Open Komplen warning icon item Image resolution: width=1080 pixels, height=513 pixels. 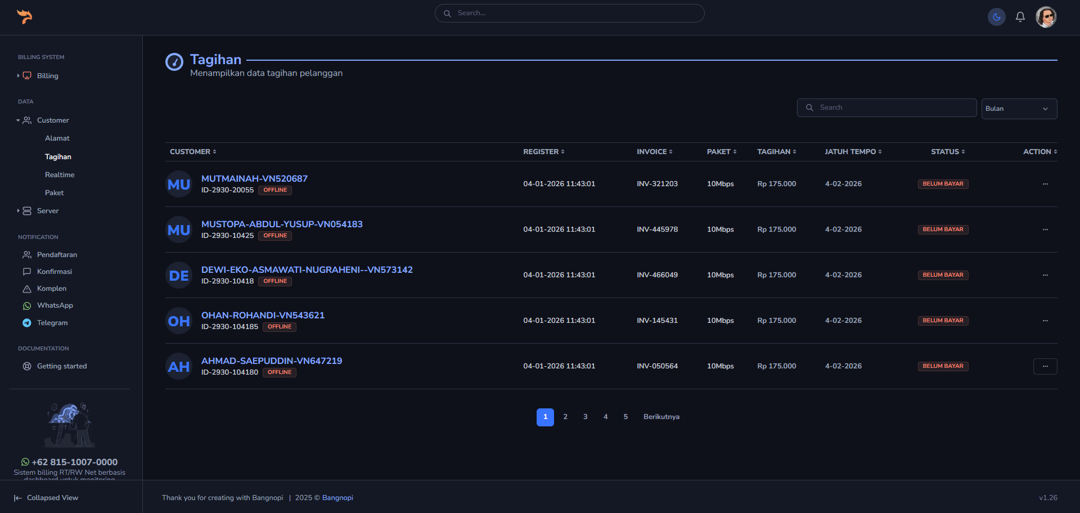[51, 289]
